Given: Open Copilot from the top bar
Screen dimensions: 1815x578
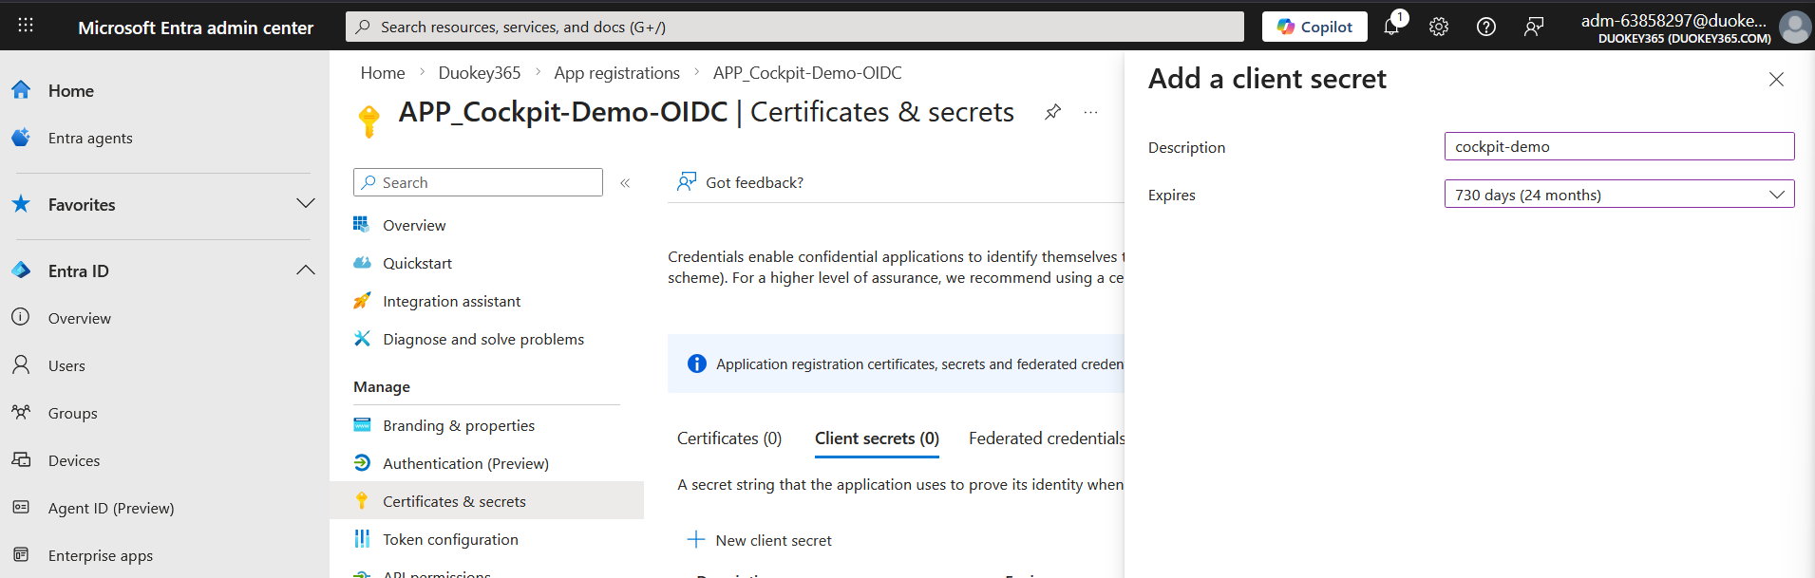Looking at the screenshot, I should (1314, 27).
